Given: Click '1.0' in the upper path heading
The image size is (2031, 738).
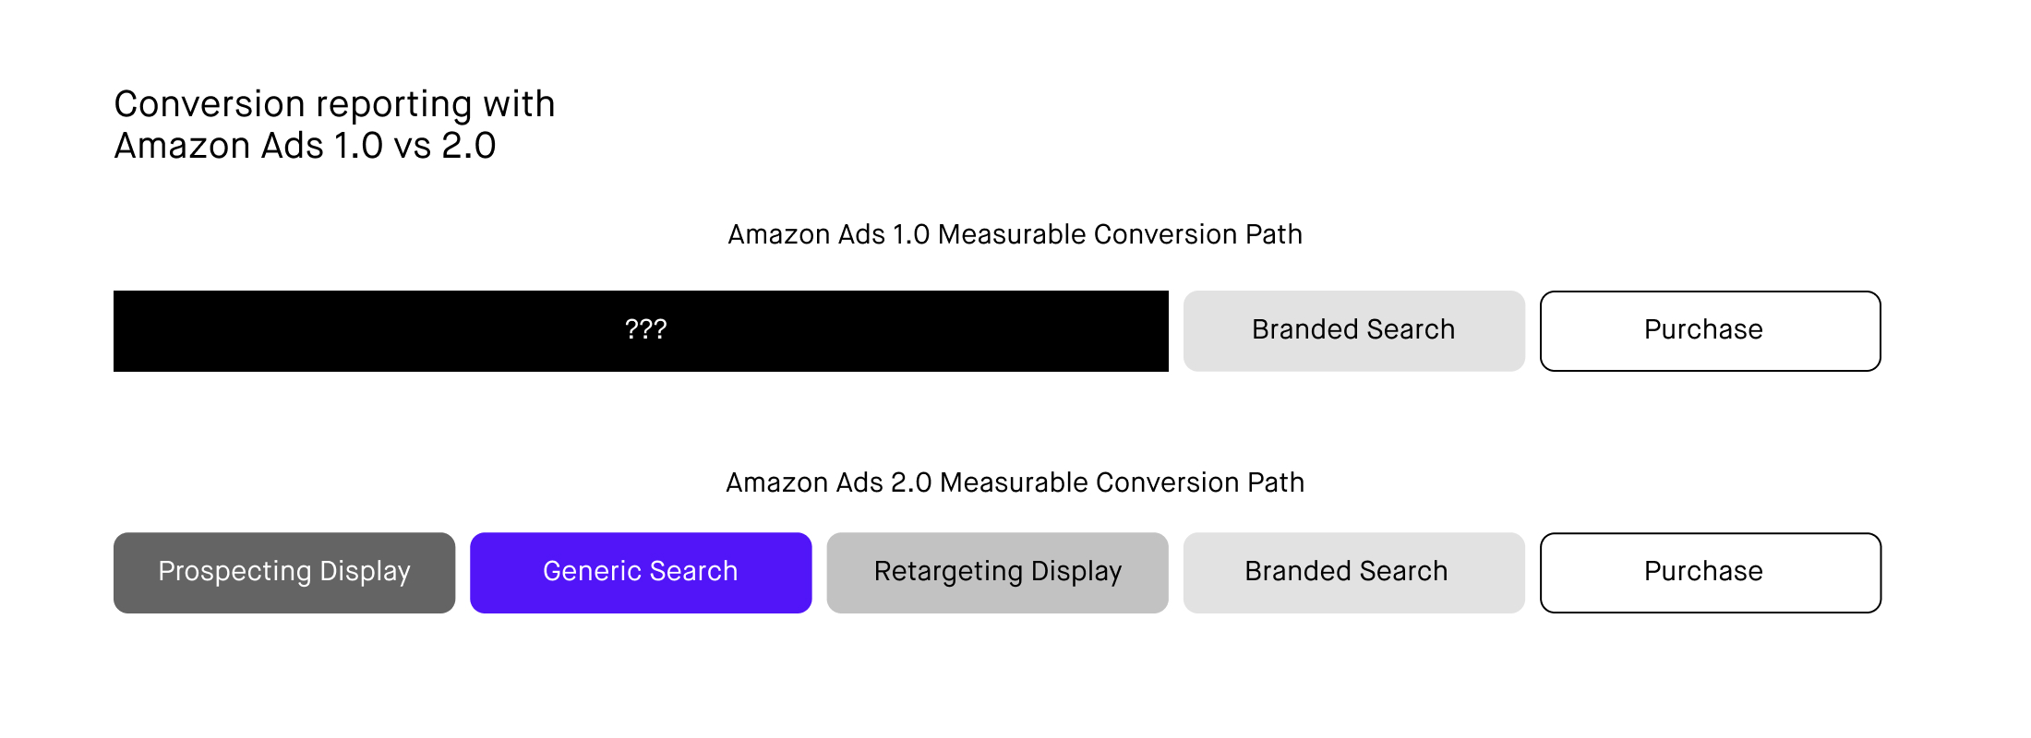Looking at the screenshot, I should click(x=911, y=234).
